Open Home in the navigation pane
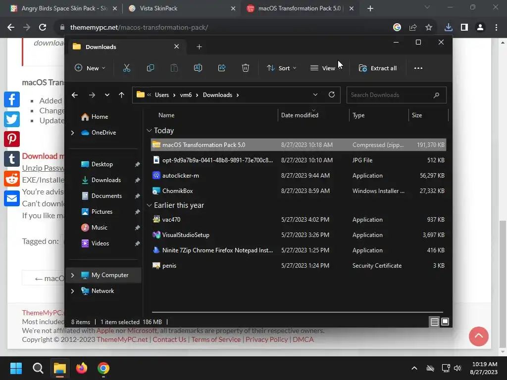Screen dimensions: 507x380 click(95, 117)
